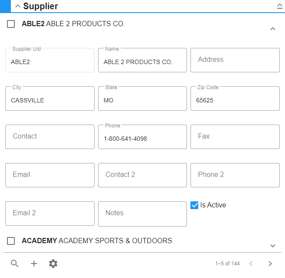Select the ABLE2 supplier checkbox
The image size is (285, 278).
click(11, 24)
